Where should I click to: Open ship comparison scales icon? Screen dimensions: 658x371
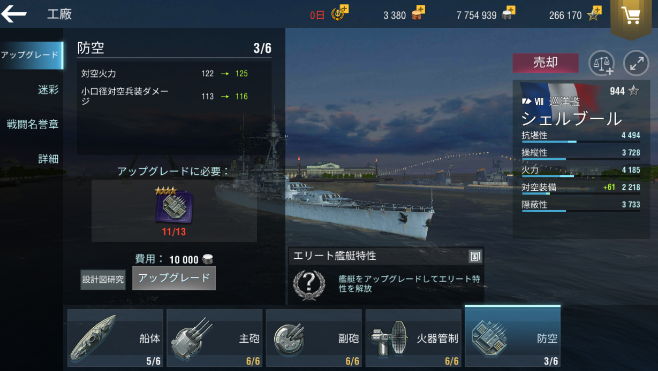[602, 63]
